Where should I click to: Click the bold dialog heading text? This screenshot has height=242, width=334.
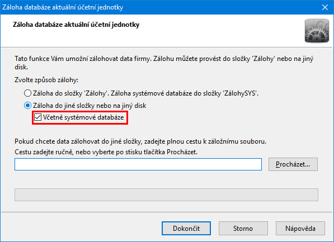click(x=76, y=25)
